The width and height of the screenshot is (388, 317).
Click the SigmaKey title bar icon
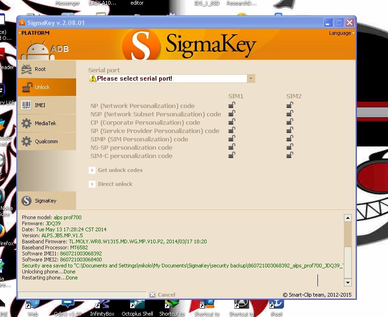[x=22, y=23]
